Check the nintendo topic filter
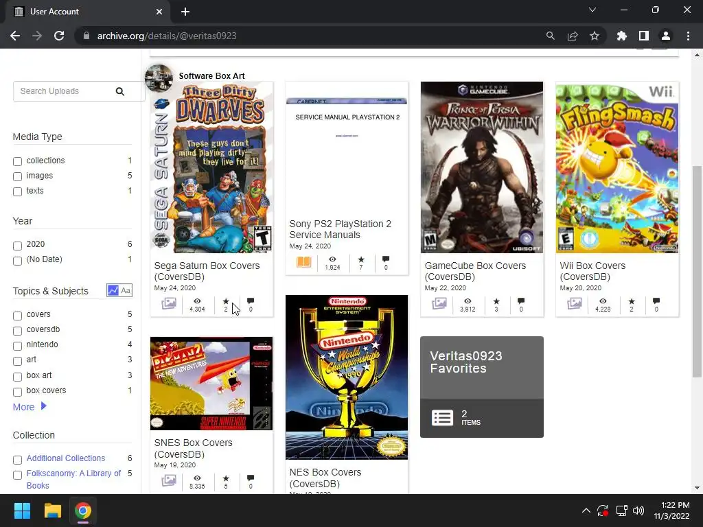This screenshot has width=703, height=527. coord(17,346)
